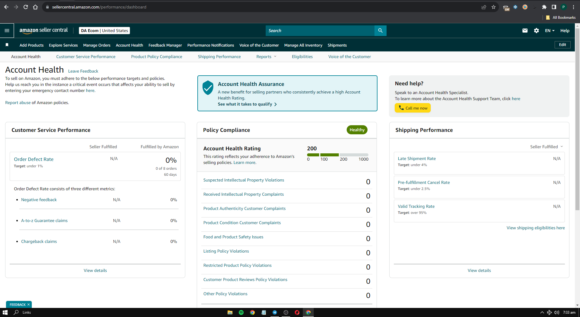The width and height of the screenshot is (580, 317).
Task: Click the search magnifier button
Action: [x=380, y=31]
